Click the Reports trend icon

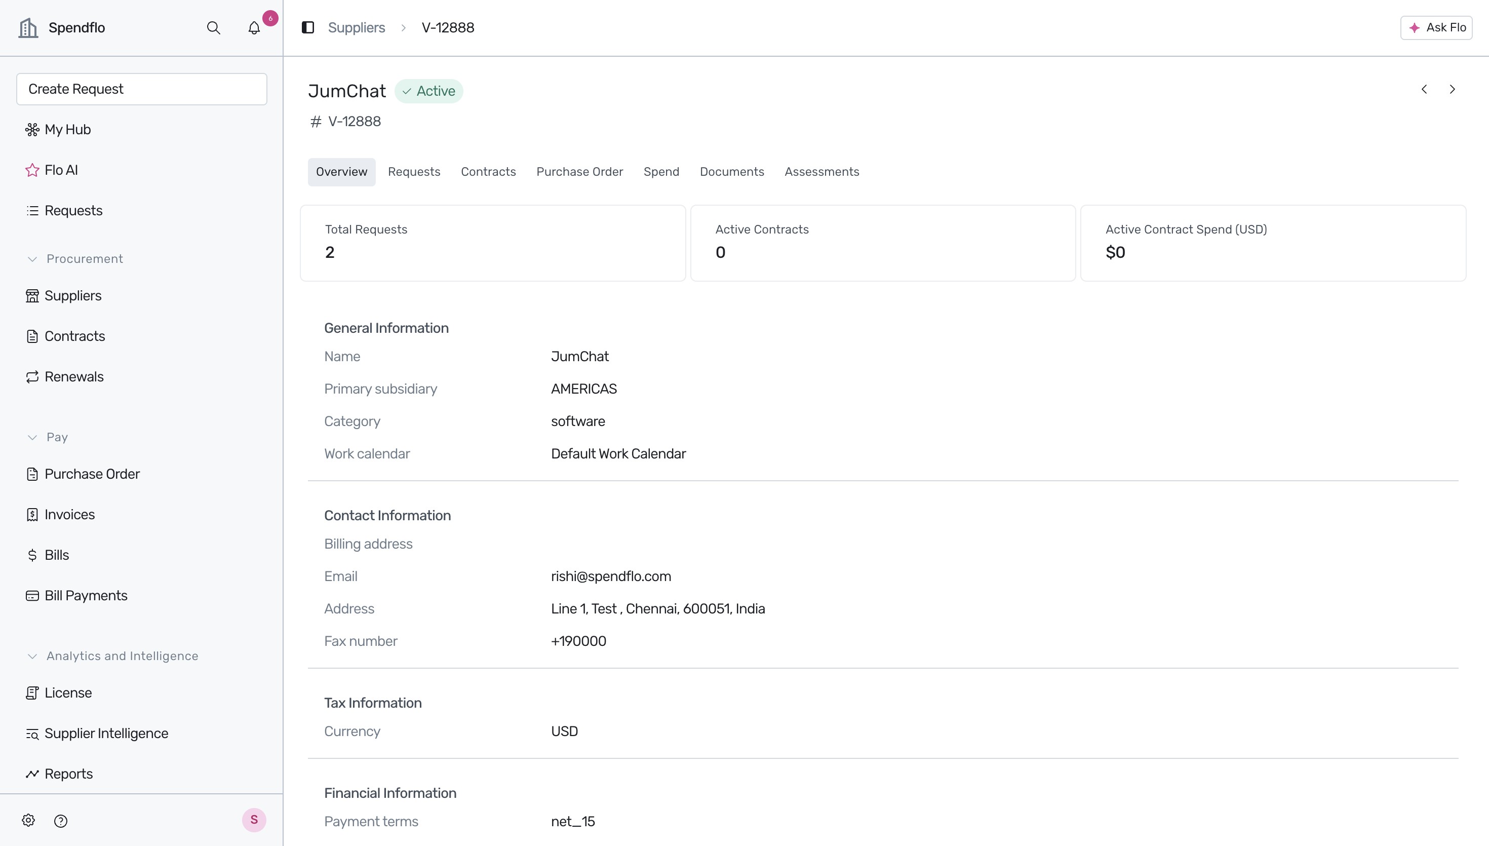32,774
